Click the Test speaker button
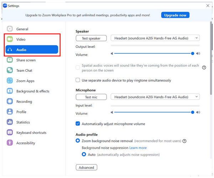214x178 pixels. coord(91,38)
